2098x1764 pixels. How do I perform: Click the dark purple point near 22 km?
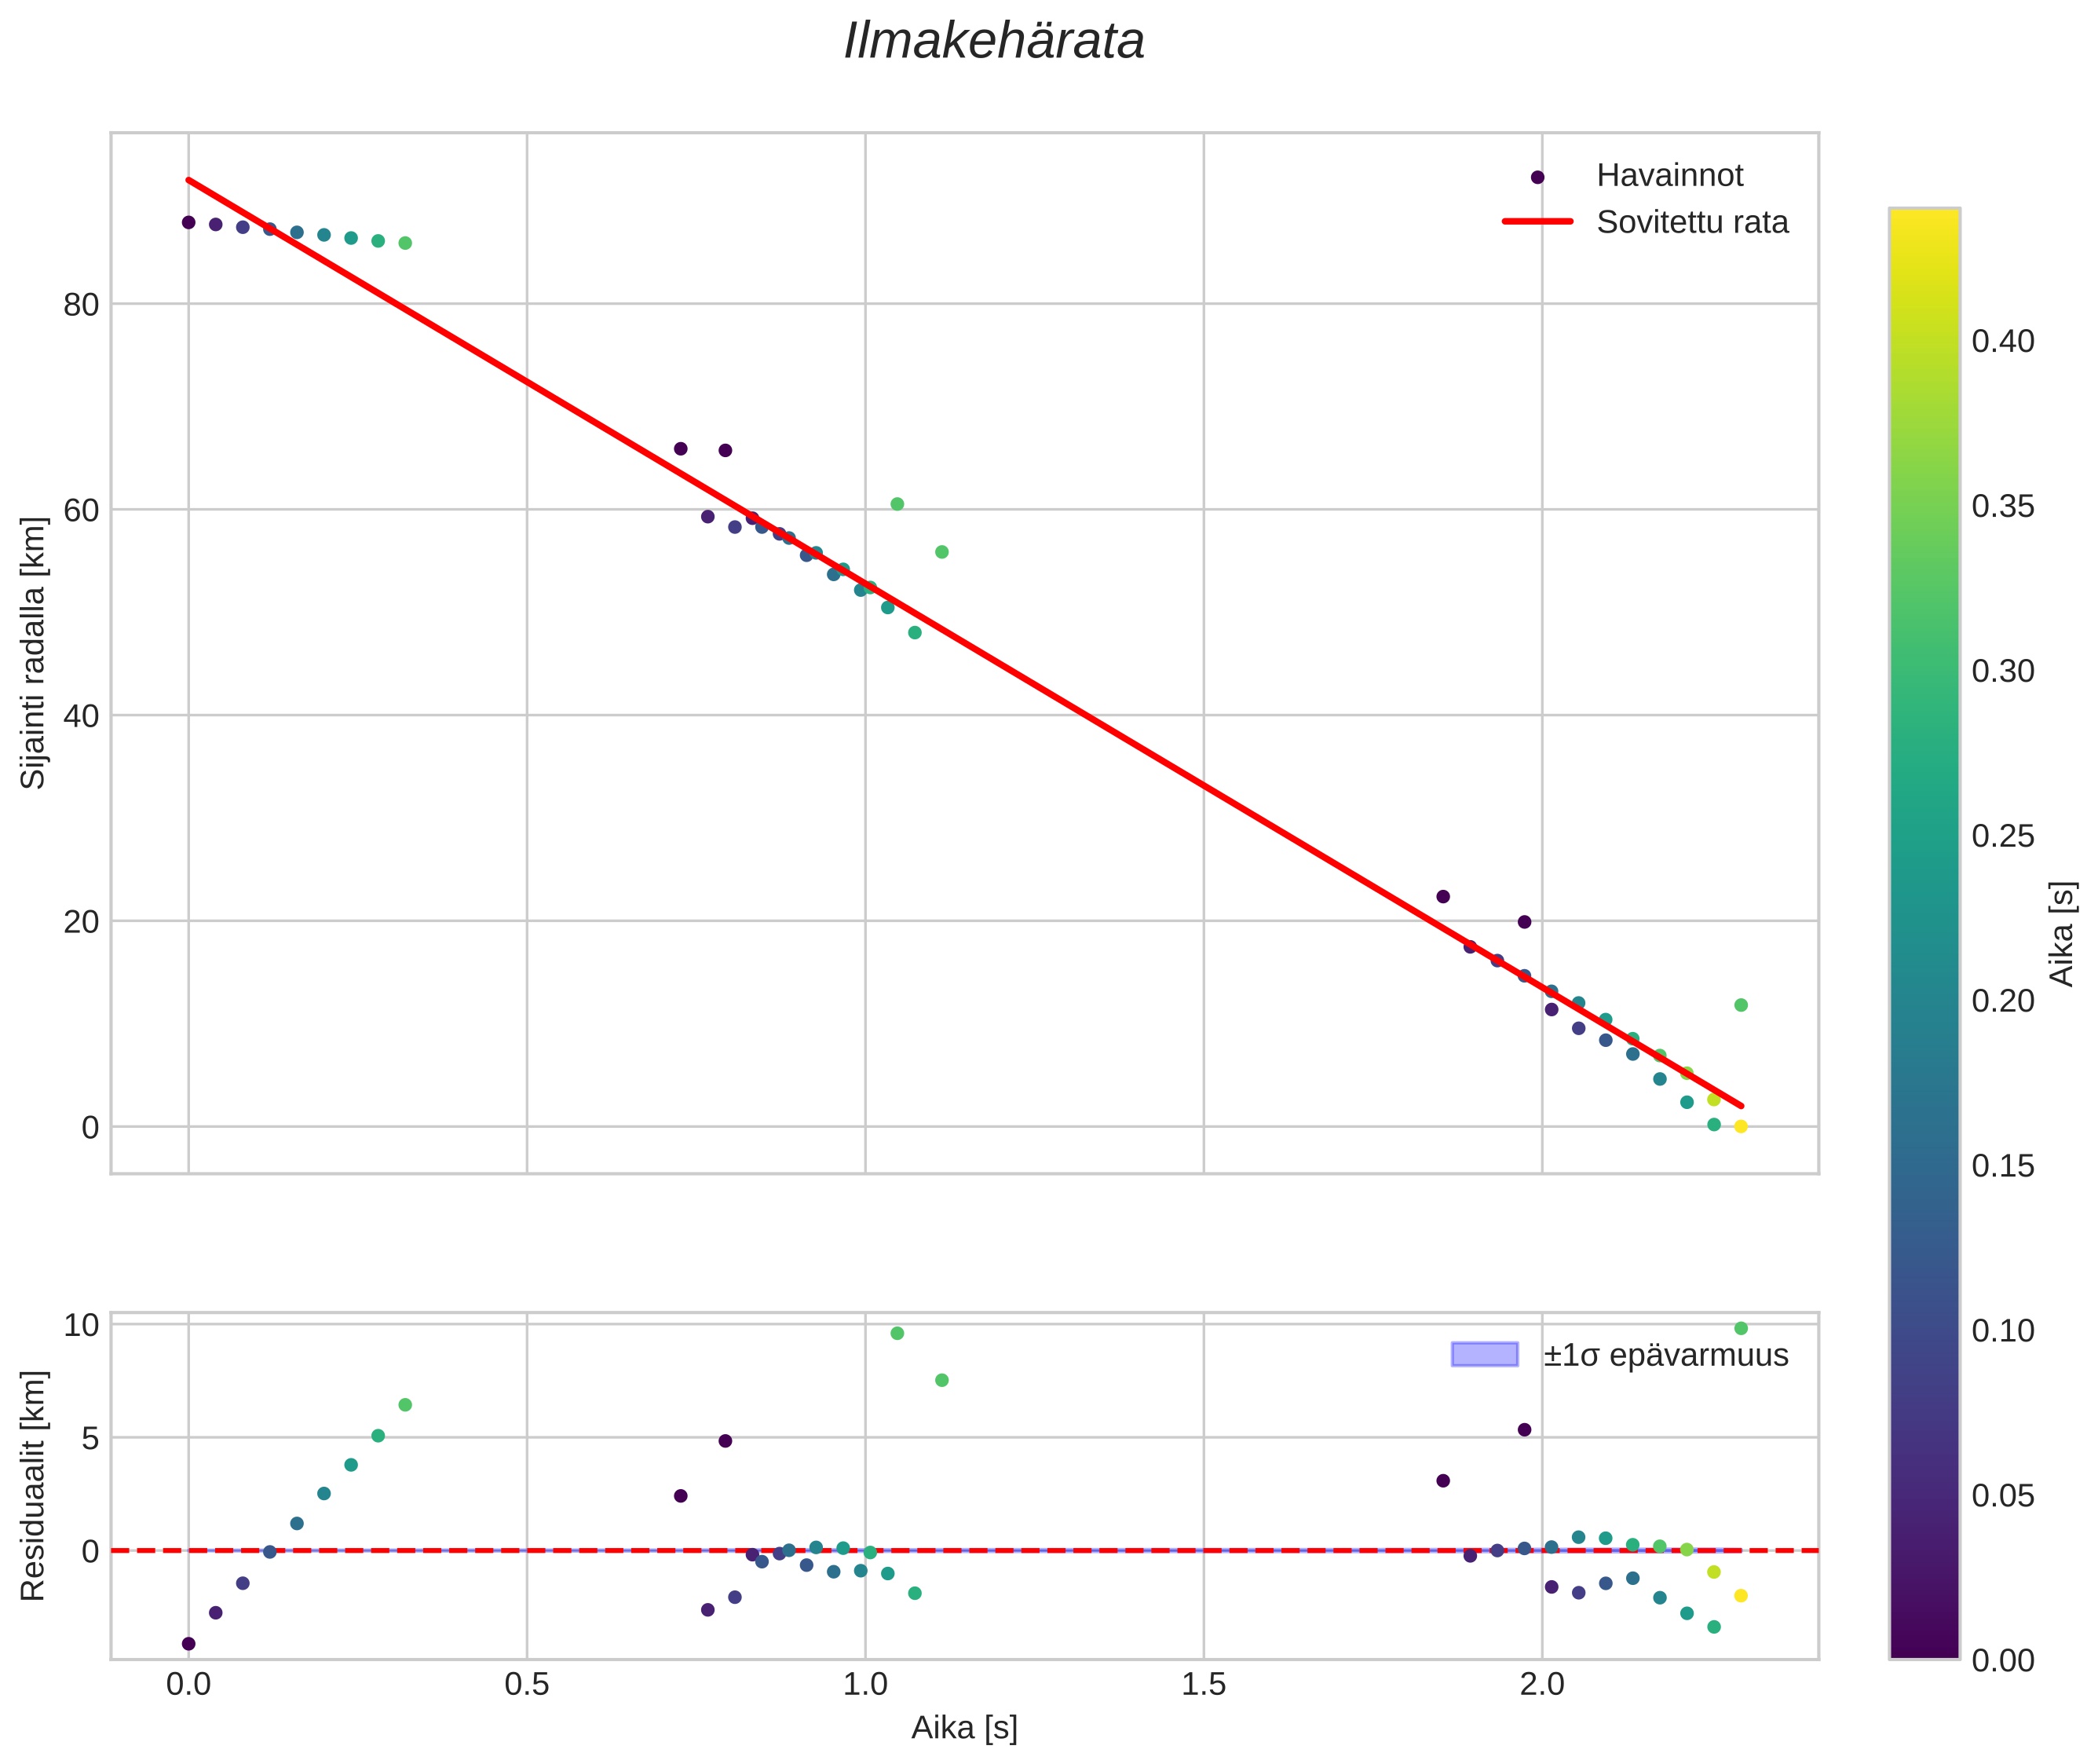1442,896
